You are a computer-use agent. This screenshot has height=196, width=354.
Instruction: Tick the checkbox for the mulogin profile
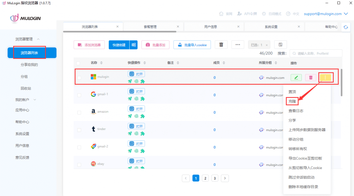pyautogui.click(x=79, y=77)
